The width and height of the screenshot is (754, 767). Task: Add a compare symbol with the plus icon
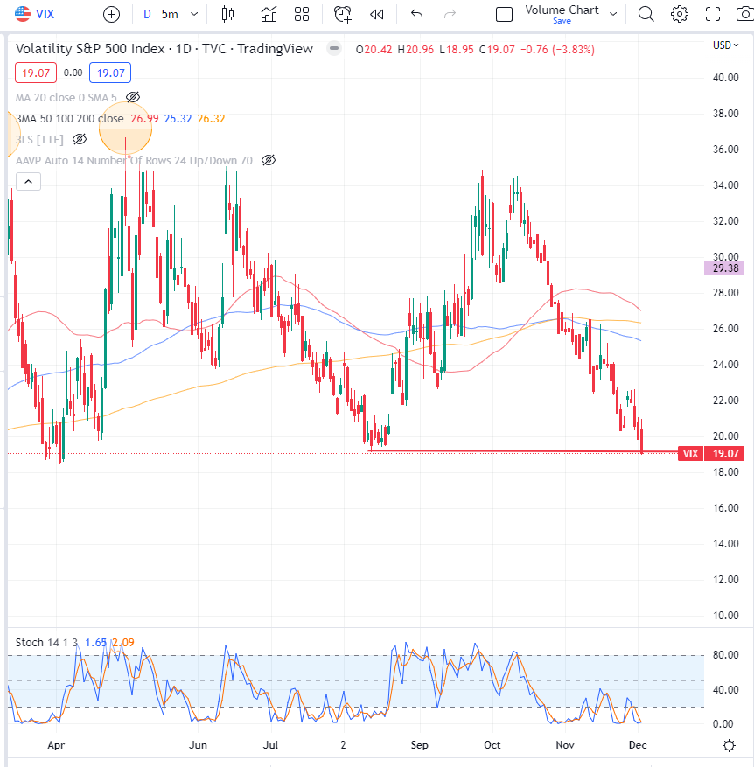coord(112,15)
